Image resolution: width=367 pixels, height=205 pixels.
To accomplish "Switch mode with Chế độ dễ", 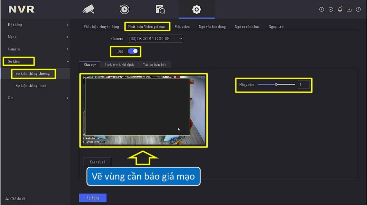I will [x=16, y=199].
